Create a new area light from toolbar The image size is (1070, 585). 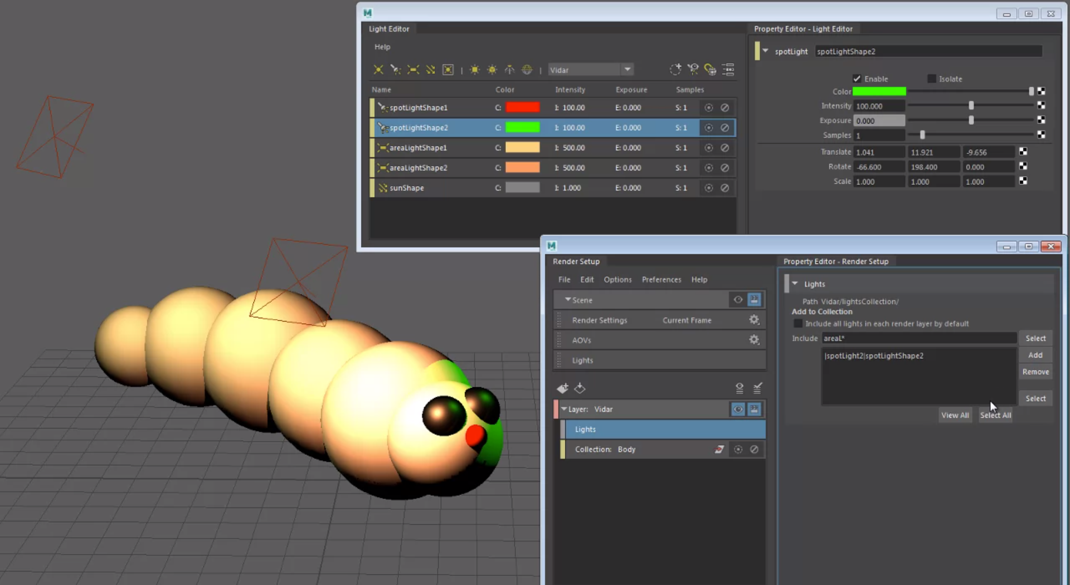[x=413, y=70]
